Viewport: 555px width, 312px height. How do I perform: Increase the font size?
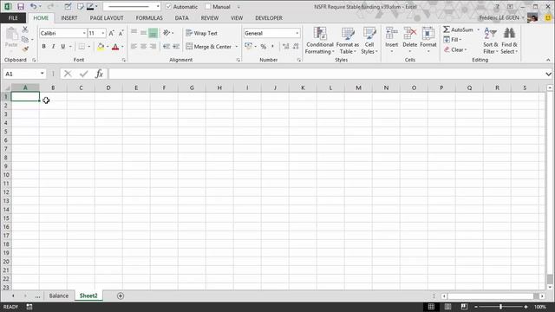click(112, 33)
